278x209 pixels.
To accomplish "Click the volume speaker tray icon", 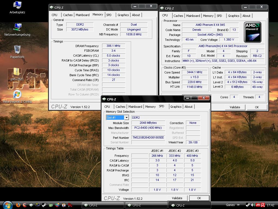I will click(x=253, y=205).
